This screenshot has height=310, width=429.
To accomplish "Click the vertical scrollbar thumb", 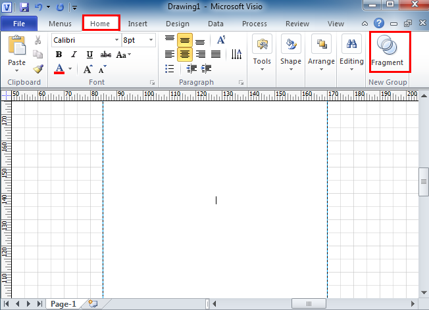I will (424, 181).
